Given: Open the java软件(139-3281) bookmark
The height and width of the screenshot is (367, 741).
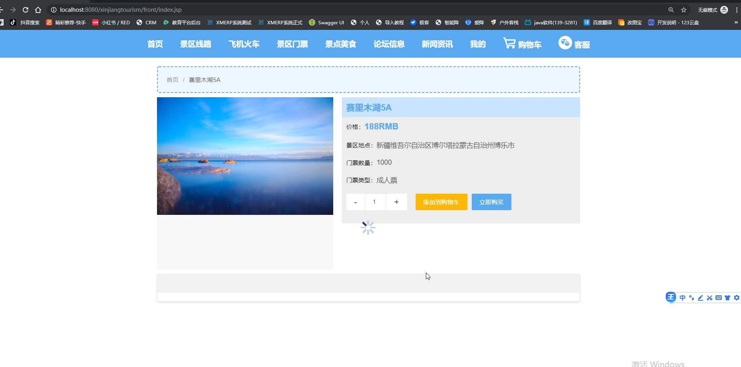Looking at the screenshot, I should 551,23.
